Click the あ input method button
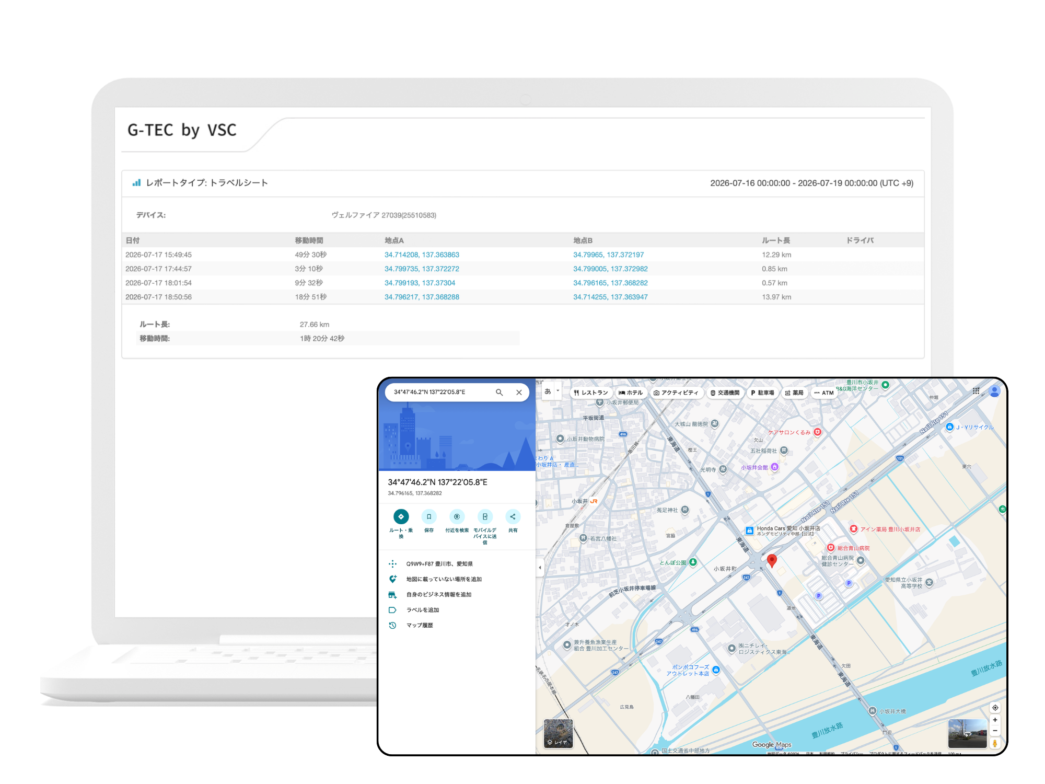This screenshot has width=1045, height=784. (x=548, y=391)
